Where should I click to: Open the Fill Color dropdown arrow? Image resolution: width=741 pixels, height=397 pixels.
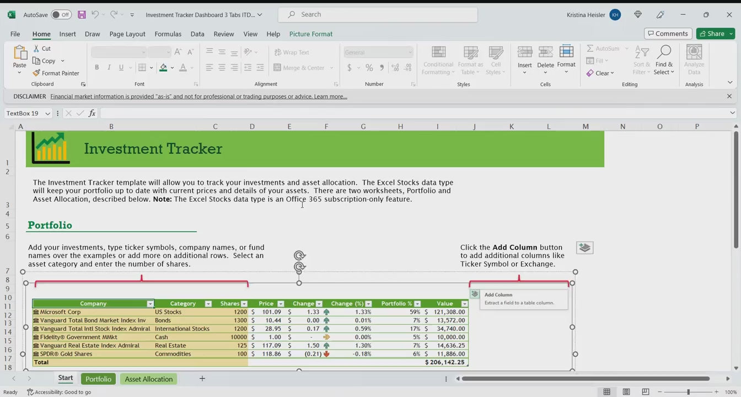(x=172, y=68)
